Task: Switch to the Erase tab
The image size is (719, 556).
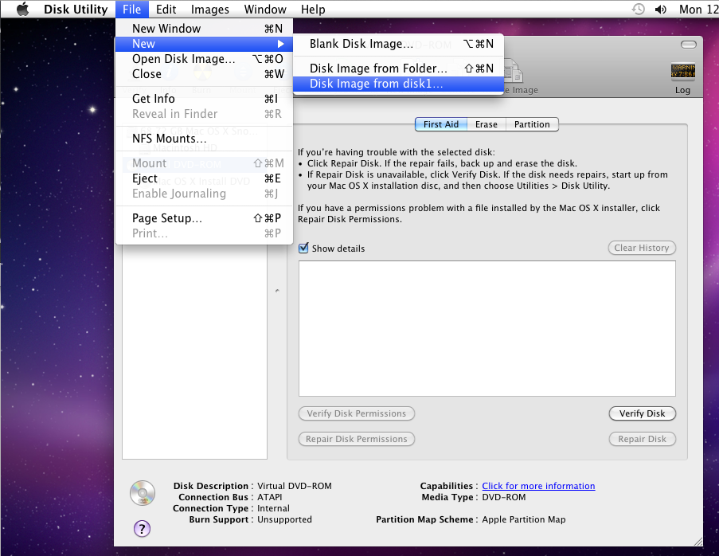Action: (486, 124)
